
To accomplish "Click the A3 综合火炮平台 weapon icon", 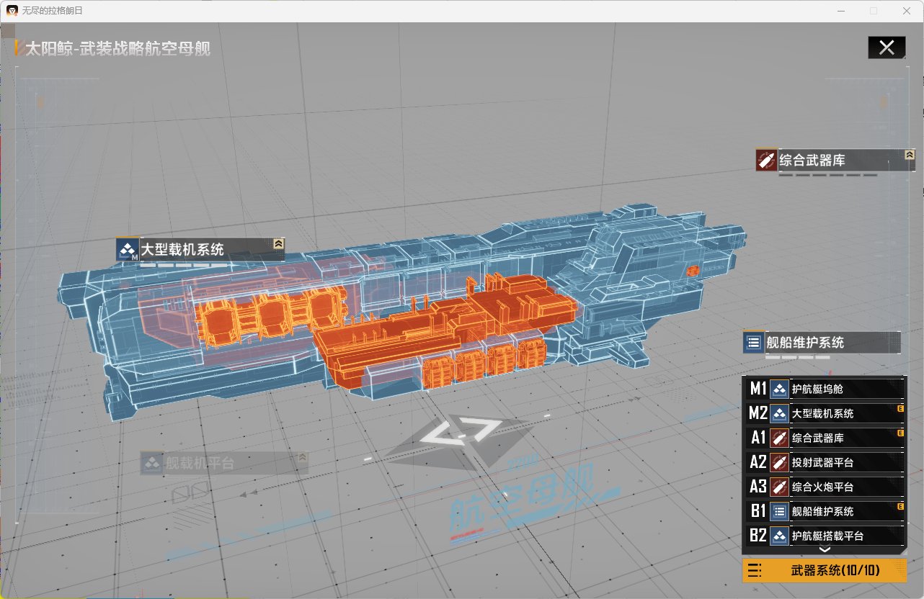I will click(779, 487).
